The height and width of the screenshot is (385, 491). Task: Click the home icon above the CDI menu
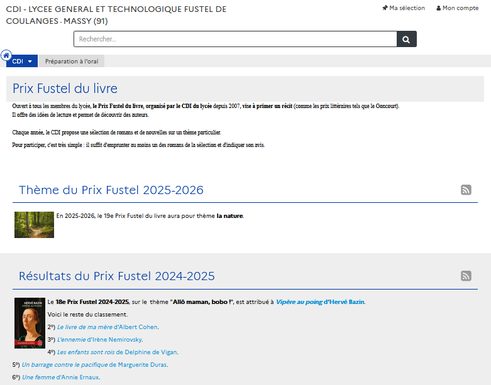pyautogui.click(x=6, y=55)
